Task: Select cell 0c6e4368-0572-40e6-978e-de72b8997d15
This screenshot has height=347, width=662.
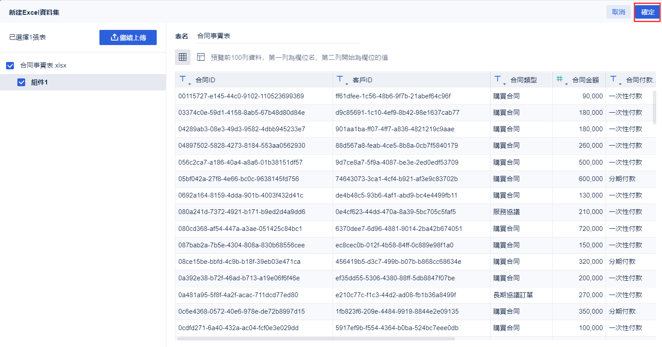Action: (x=254, y=311)
